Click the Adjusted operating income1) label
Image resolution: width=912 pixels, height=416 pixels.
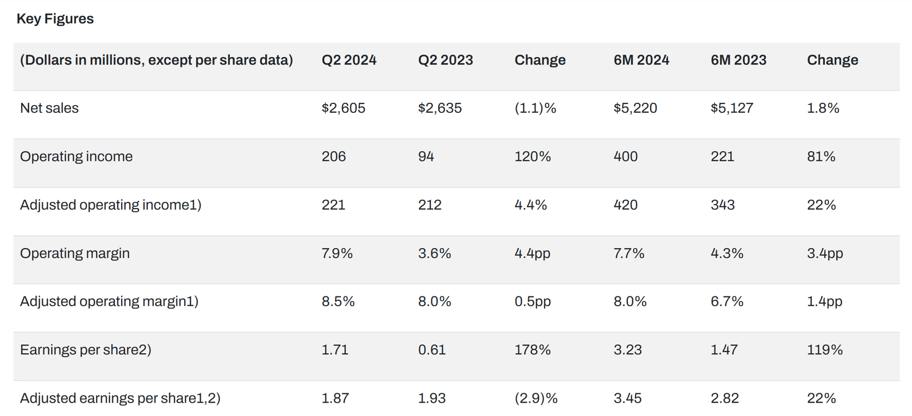click(111, 205)
